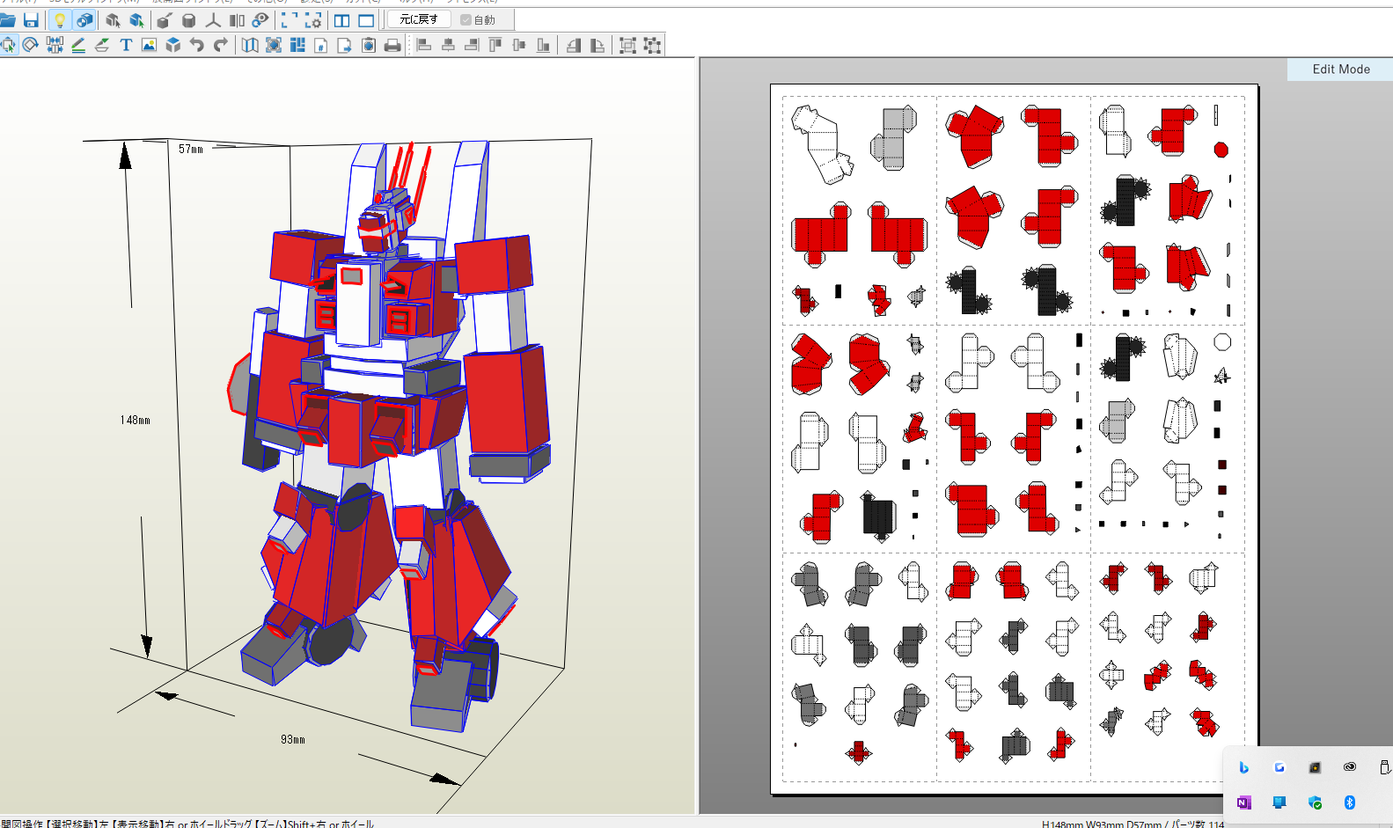Switch to split two-pane window layout

coord(342,20)
